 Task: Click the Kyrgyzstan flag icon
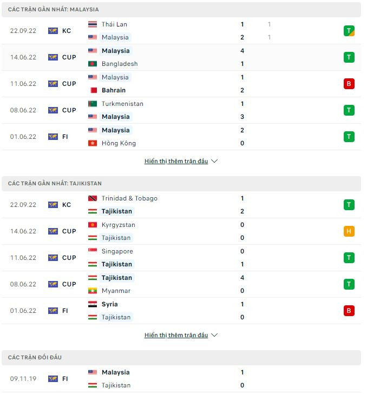tap(92, 225)
